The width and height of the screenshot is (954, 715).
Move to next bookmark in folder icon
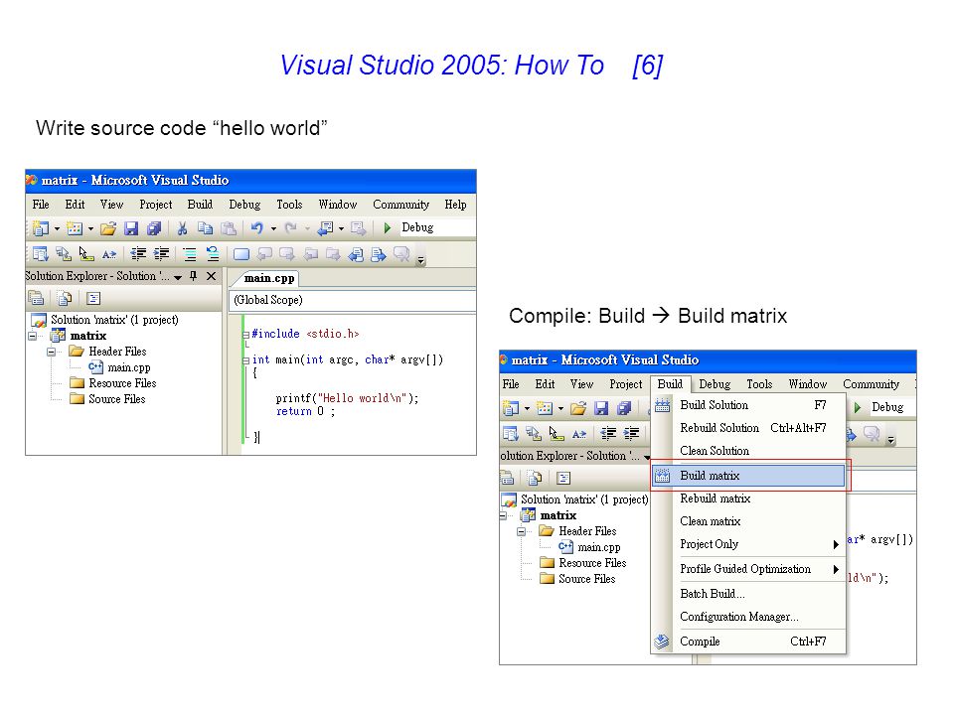tap(333, 254)
